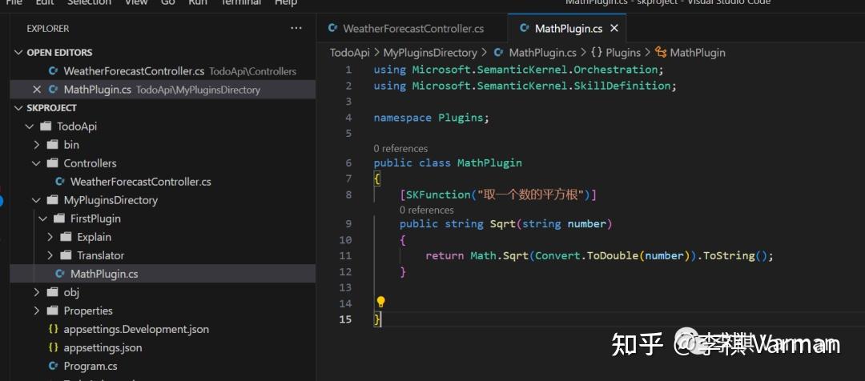Expand the obj folder
The image size is (865, 381).
36,292
